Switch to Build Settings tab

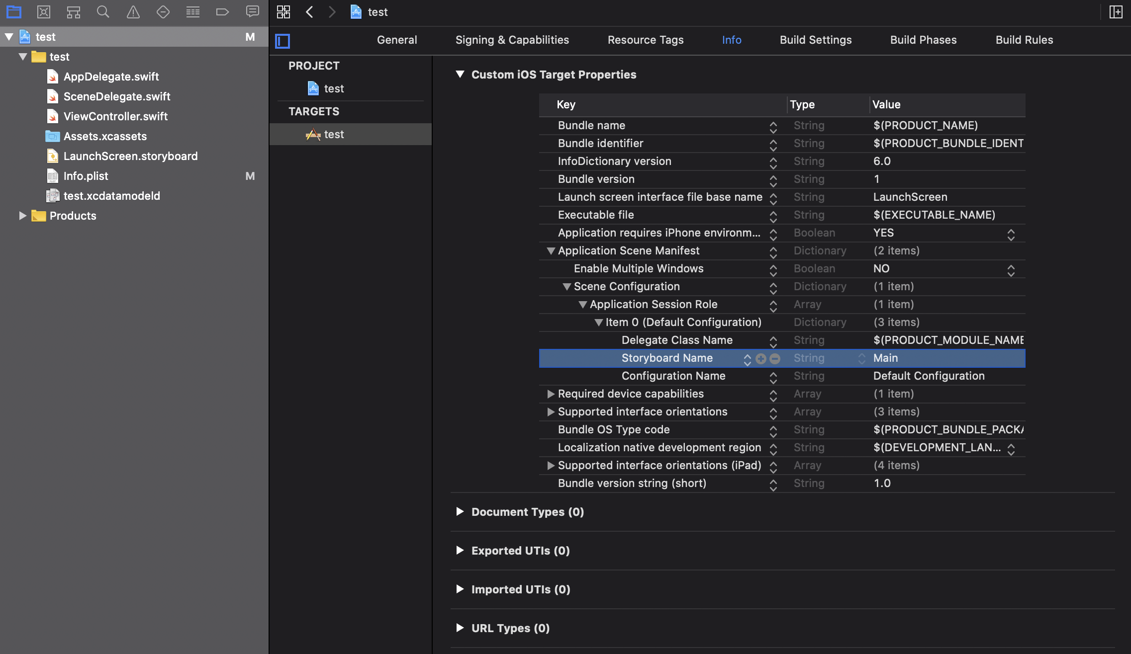pyautogui.click(x=816, y=39)
